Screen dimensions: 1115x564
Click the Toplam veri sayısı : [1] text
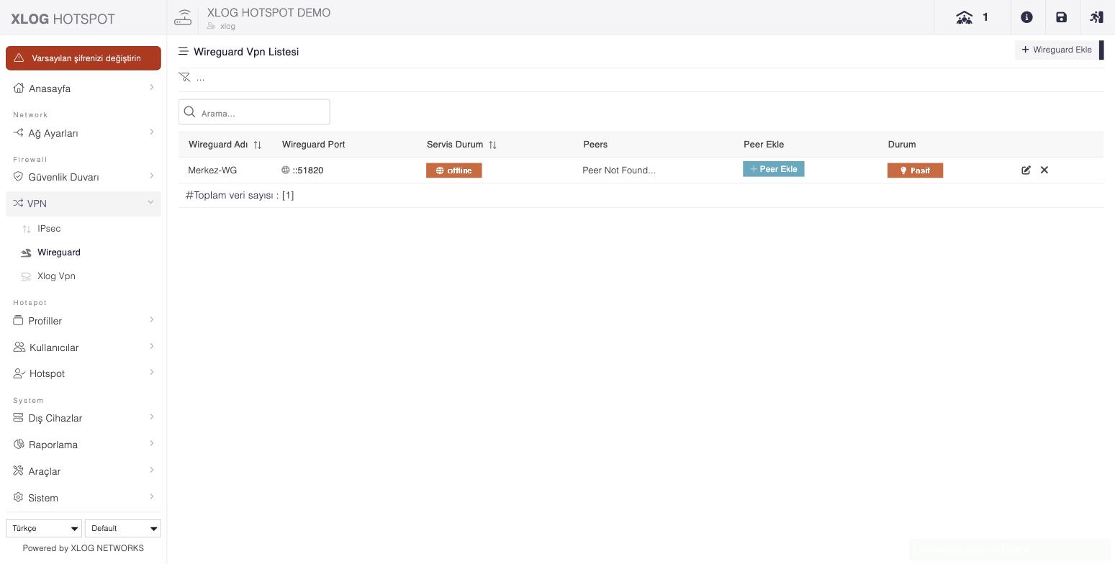click(240, 195)
